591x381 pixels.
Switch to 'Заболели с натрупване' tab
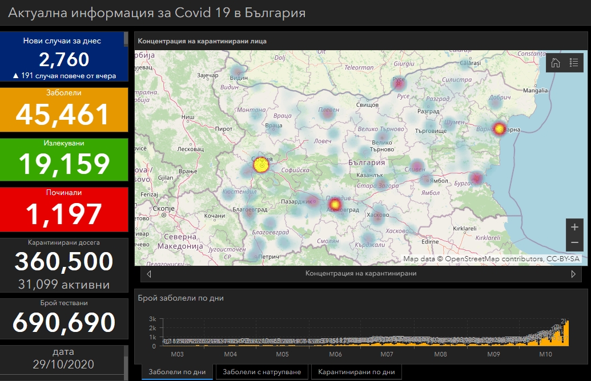(x=262, y=372)
